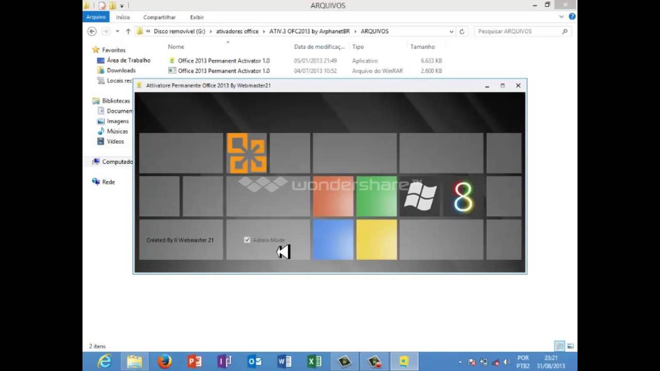
Task: Switch to large icons view in status bar
Action: [570, 346]
